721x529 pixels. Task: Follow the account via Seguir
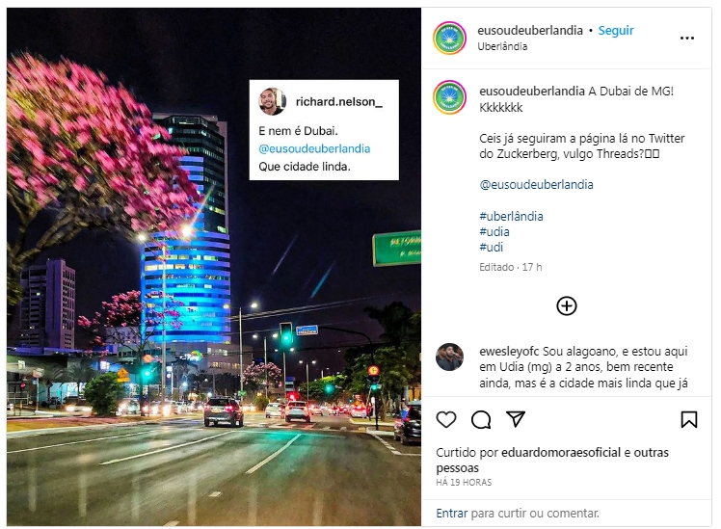[x=616, y=30]
